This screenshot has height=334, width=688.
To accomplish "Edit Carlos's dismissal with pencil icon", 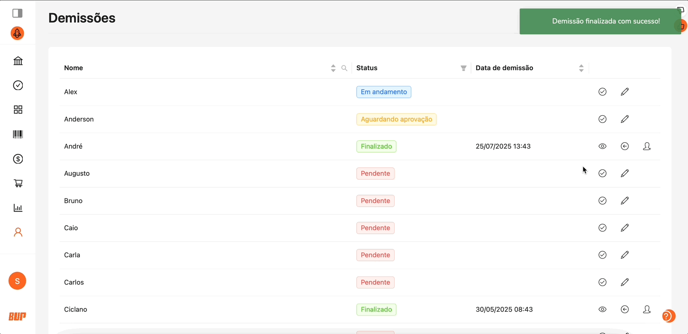I will point(625,282).
